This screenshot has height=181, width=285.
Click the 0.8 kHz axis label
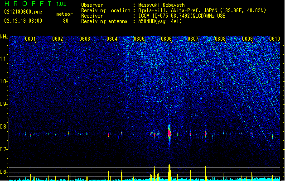pos(4,127)
